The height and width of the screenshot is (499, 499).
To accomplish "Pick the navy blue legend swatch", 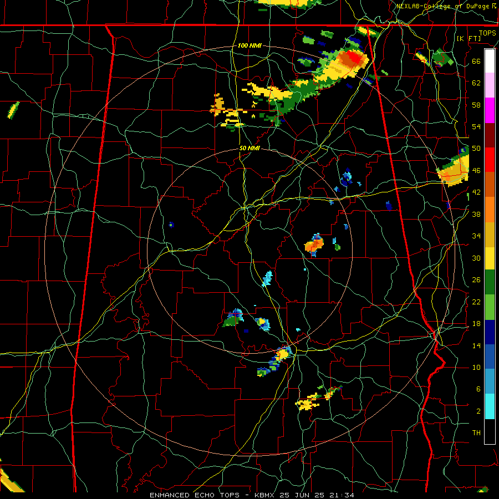I will pos(490,332).
